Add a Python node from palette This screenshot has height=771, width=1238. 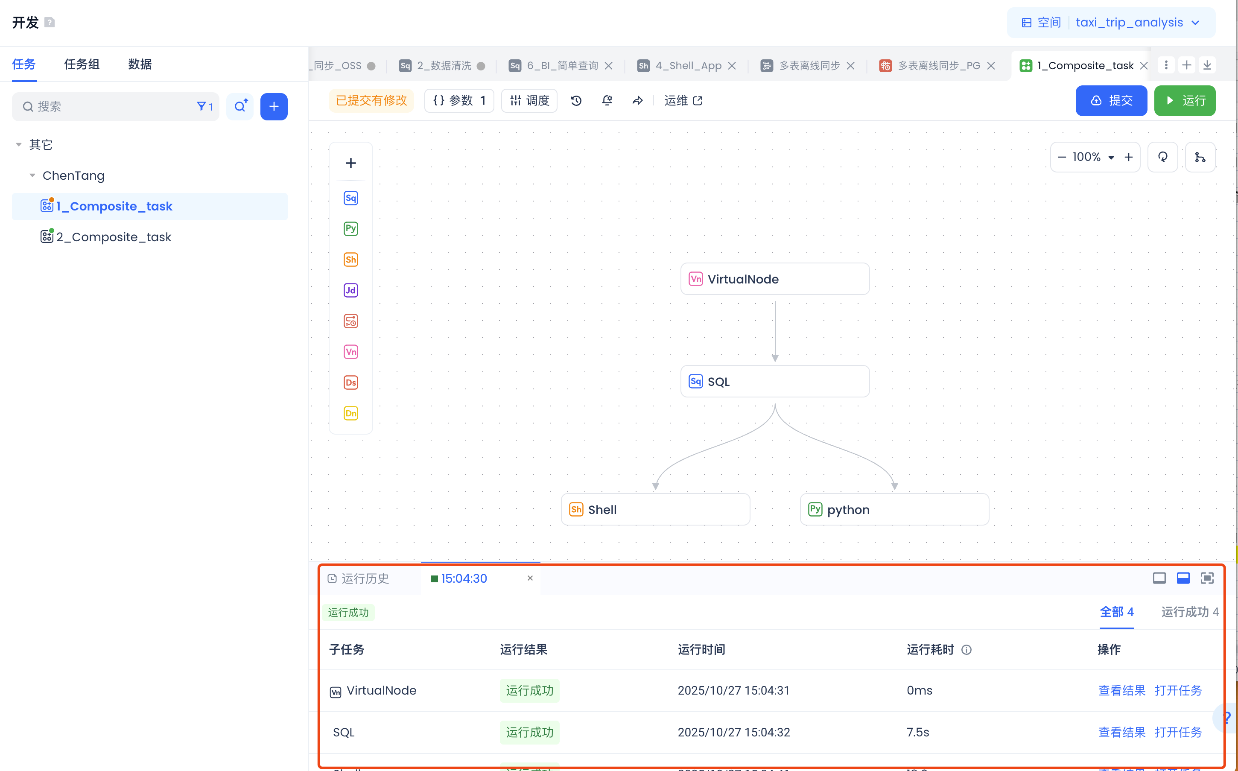(x=351, y=228)
